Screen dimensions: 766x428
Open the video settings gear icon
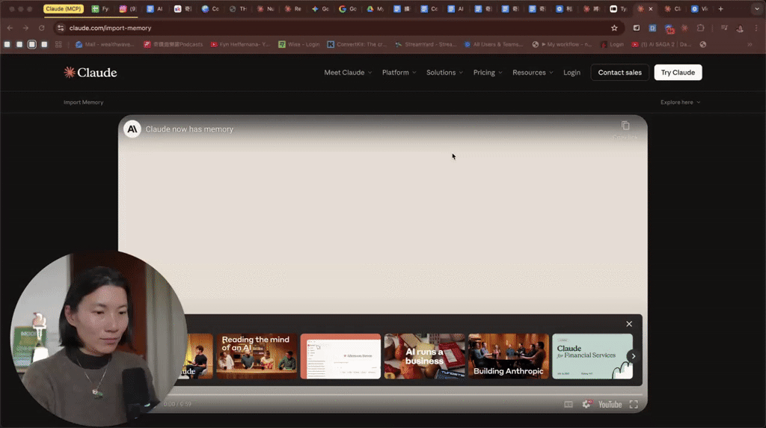tap(586, 404)
